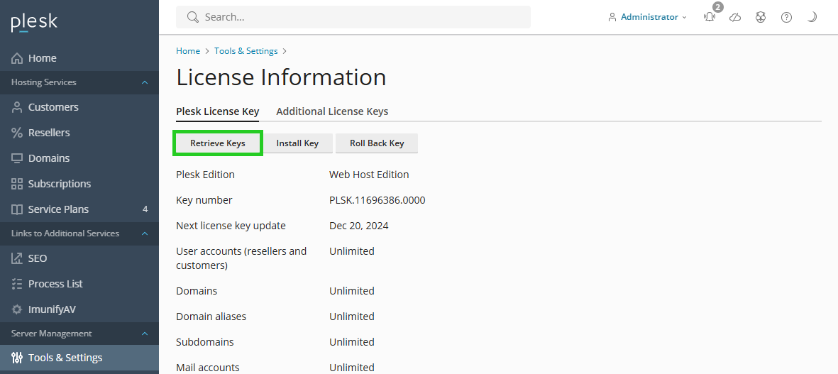Open the Administrator account dropdown
The width and height of the screenshot is (838, 374).
[648, 17]
